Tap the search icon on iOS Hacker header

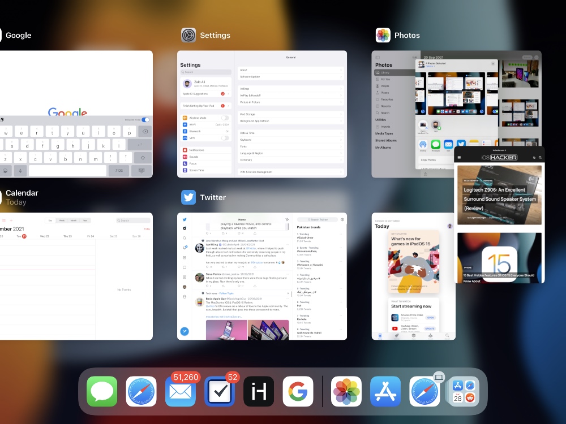pos(540,158)
